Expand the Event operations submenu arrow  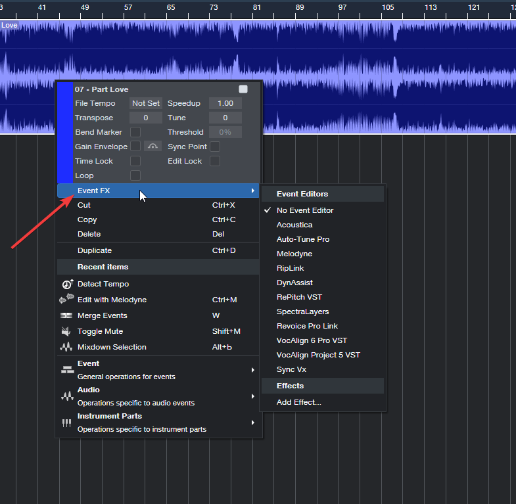(x=252, y=370)
